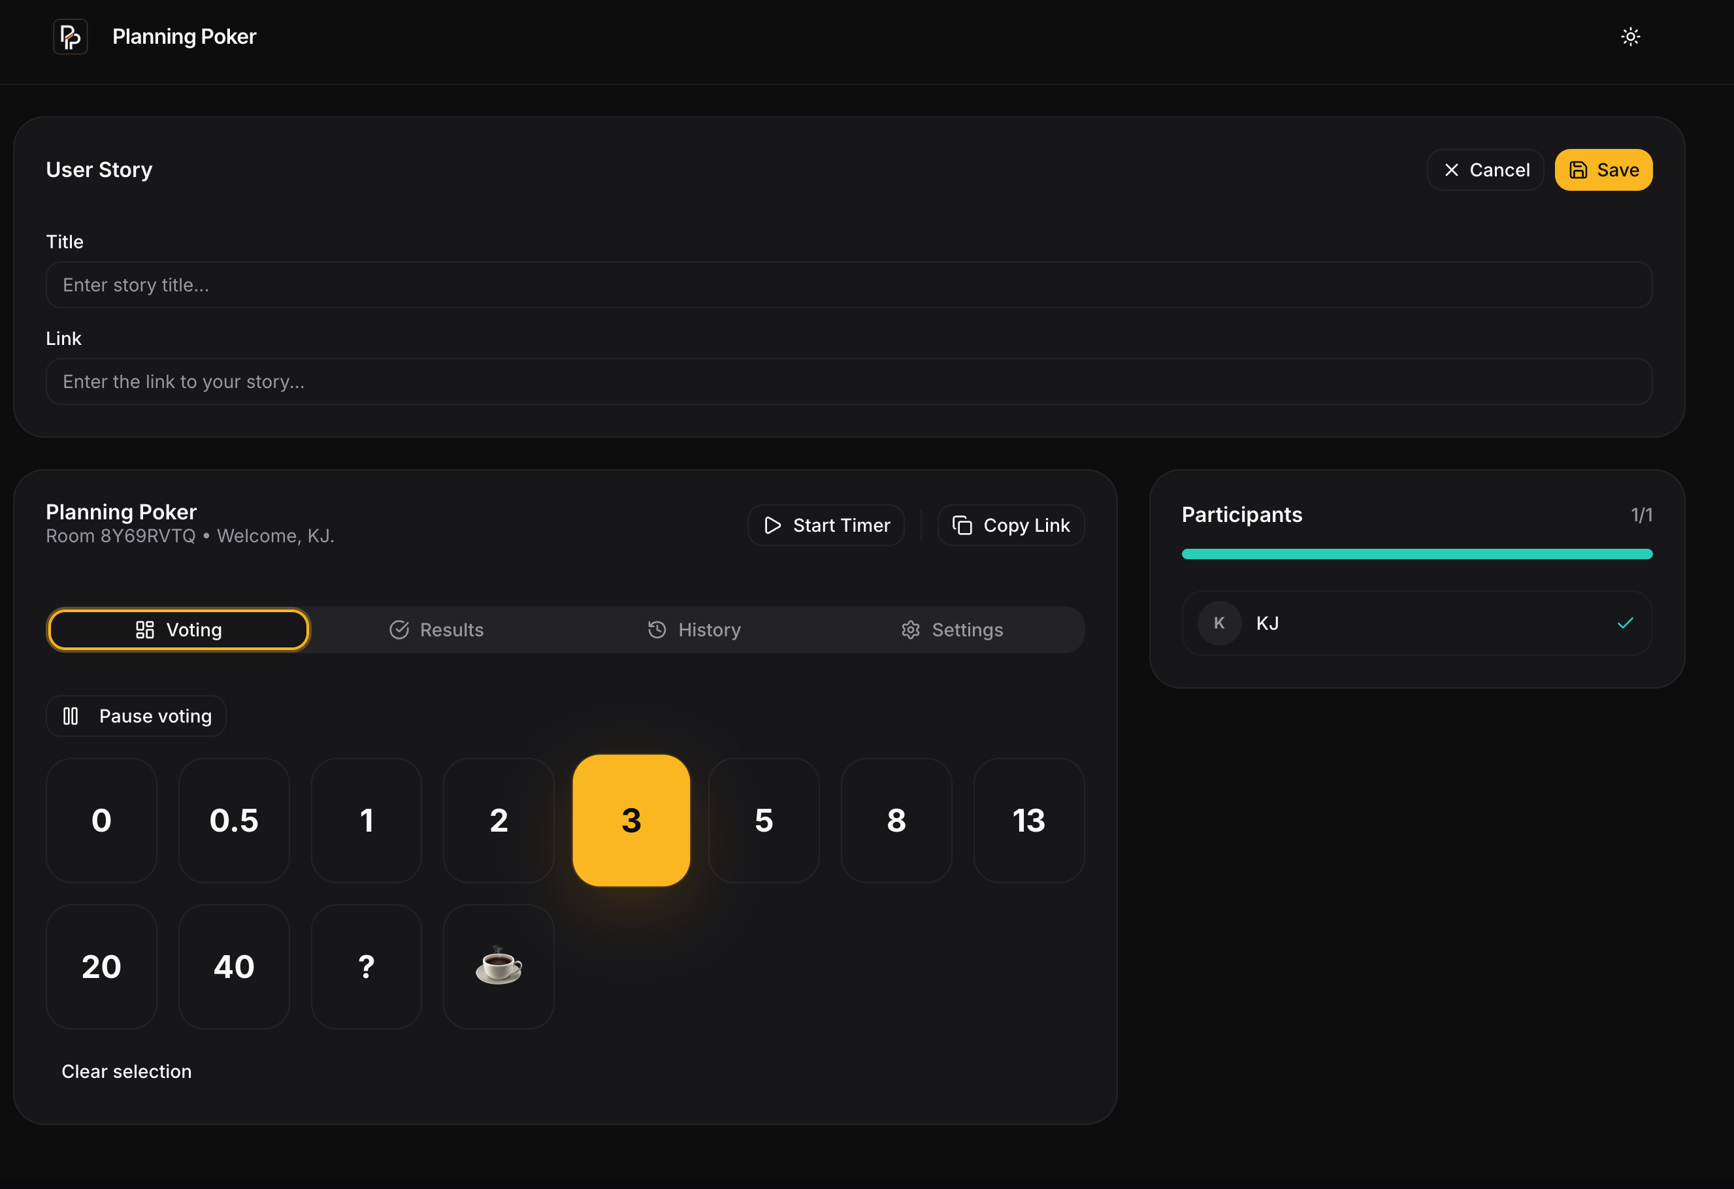Screen dimensions: 1734x1189
Task: Save the user story
Action: [1603, 170]
